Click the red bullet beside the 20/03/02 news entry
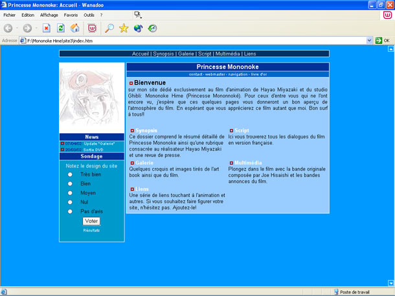The width and height of the screenshot is (395, 296). click(62, 150)
